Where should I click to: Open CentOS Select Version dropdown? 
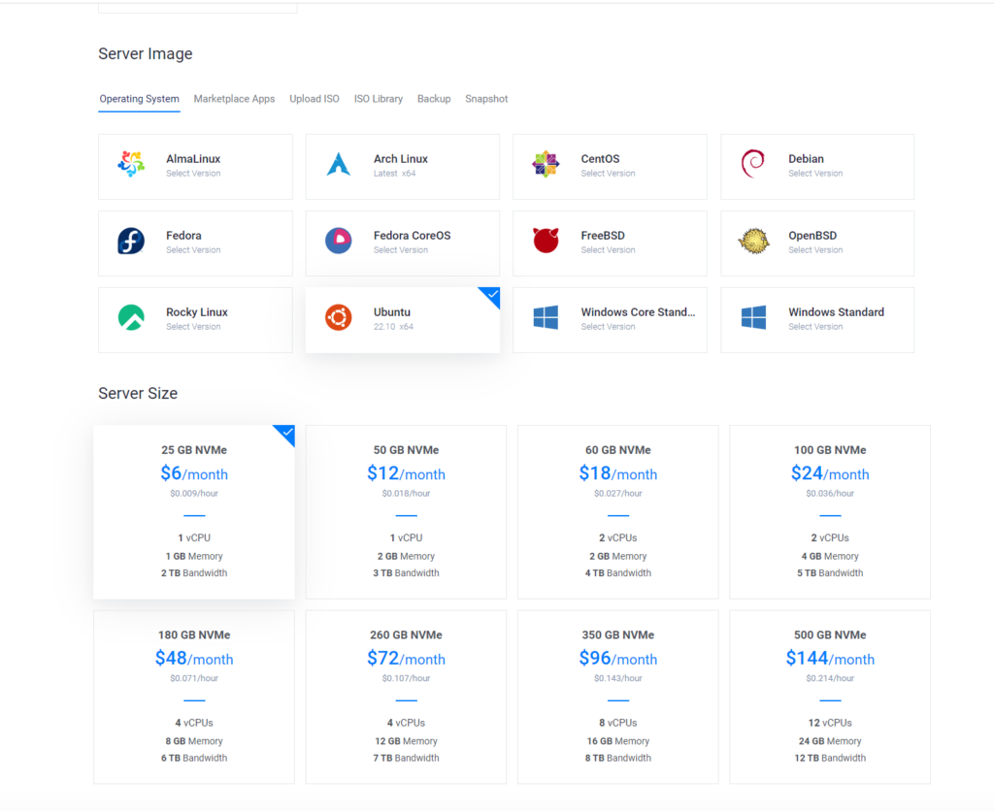pos(608,174)
